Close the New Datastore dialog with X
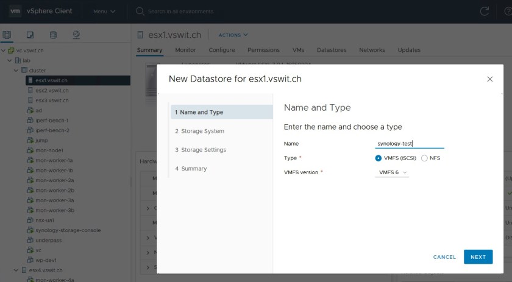This screenshot has width=512, height=282. tap(489, 79)
